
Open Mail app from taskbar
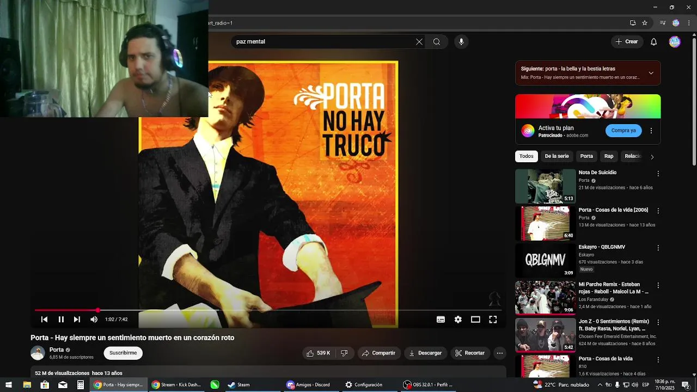pos(63,384)
